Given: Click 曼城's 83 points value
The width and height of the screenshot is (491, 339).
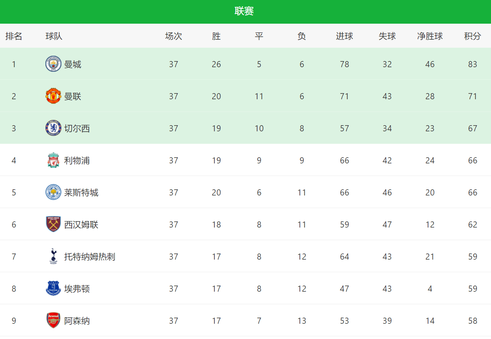Looking at the screenshot, I should (473, 64).
